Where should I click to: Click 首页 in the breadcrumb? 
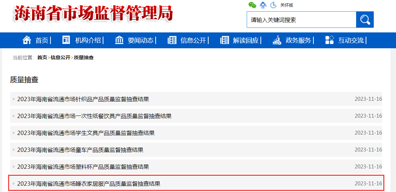tap(42, 58)
